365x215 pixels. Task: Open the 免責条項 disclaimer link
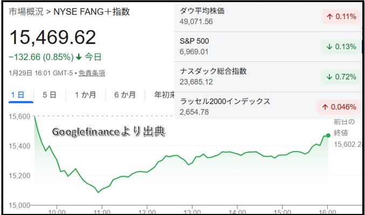[x=92, y=73]
